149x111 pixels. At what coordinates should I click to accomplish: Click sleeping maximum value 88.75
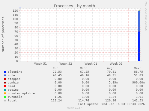[139, 72]
